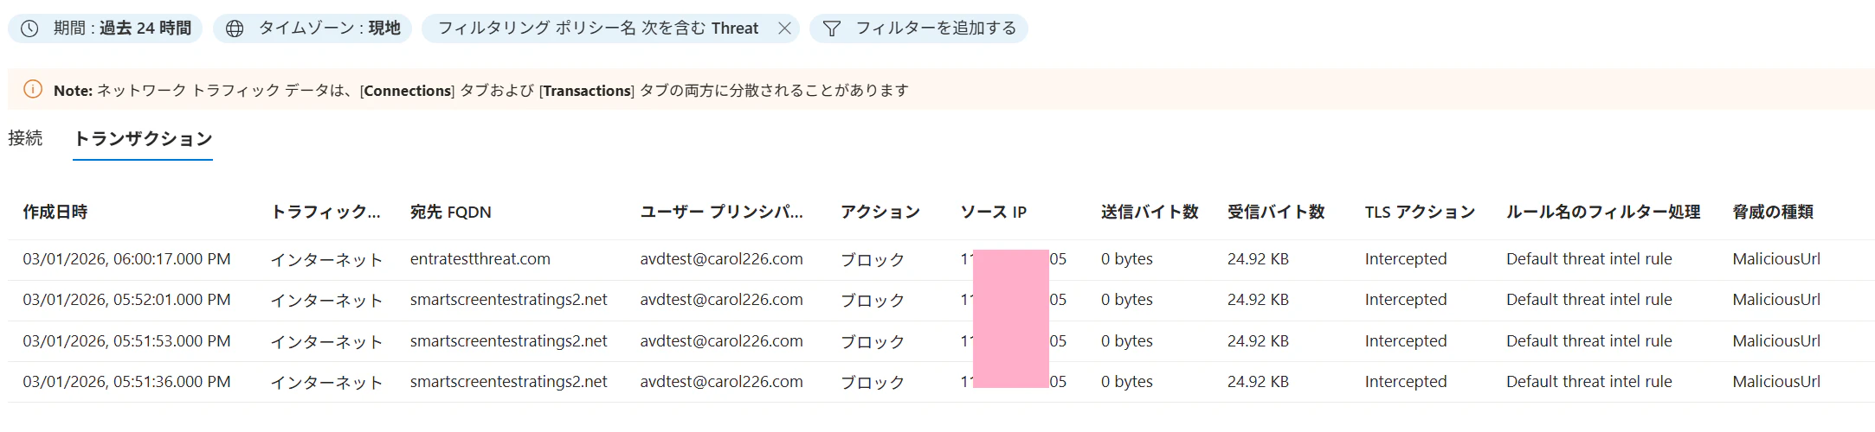Click 送信バイト数 column header
The image size is (1875, 432).
pyautogui.click(x=1150, y=212)
